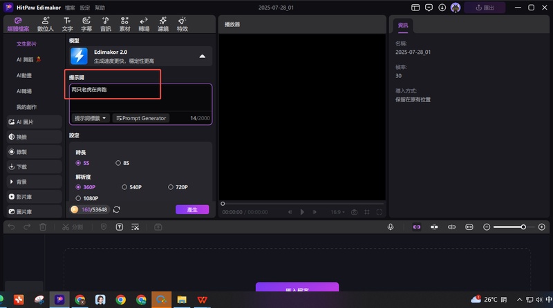Delete the selected clip with the trash icon
The height and width of the screenshot is (308, 553).
coord(43,227)
